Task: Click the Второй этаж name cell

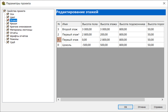Action: pyautogui.click(x=71, y=29)
